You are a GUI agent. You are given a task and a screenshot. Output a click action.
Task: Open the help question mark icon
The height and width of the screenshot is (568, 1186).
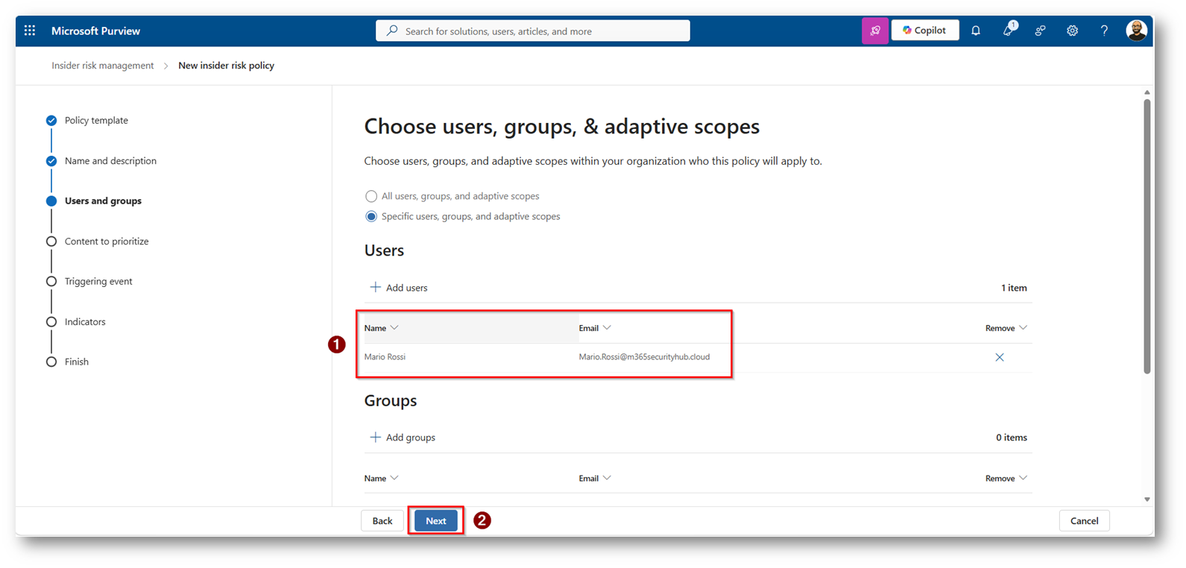pyautogui.click(x=1104, y=31)
